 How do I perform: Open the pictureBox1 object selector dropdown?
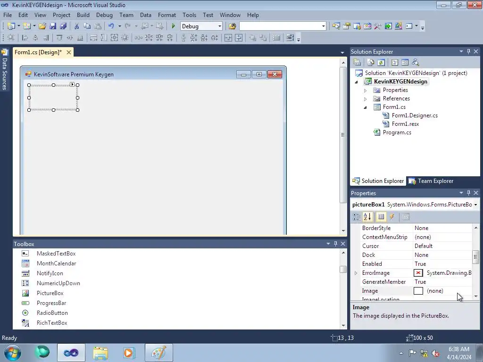click(x=475, y=205)
